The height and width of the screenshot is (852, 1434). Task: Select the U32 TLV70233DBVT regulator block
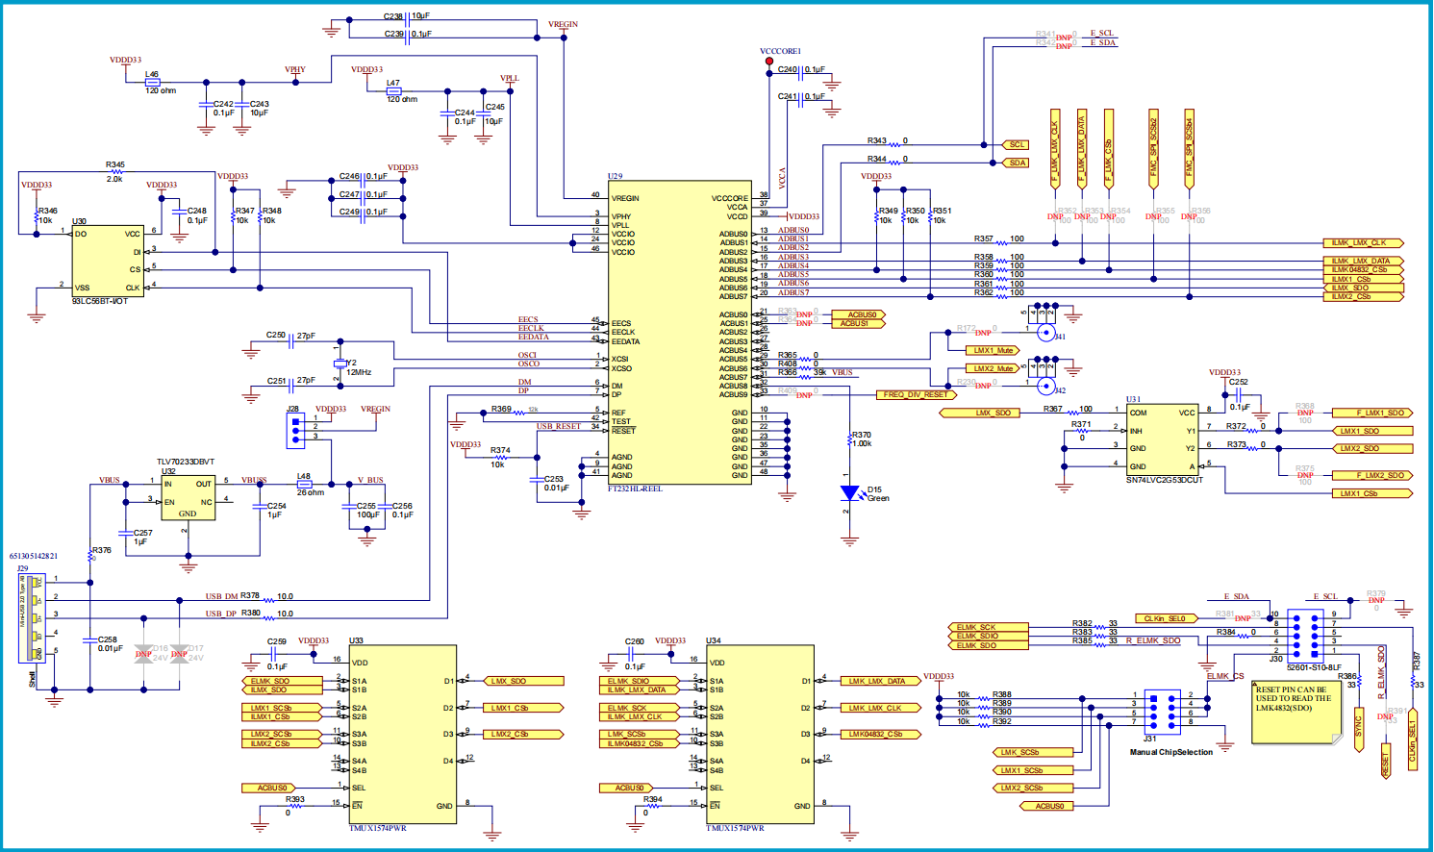188,498
